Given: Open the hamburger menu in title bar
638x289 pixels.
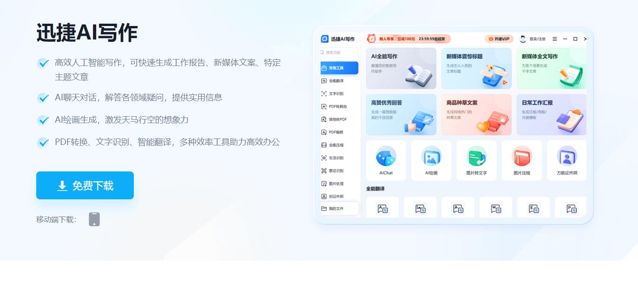Looking at the screenshot, I should point(555,39).
